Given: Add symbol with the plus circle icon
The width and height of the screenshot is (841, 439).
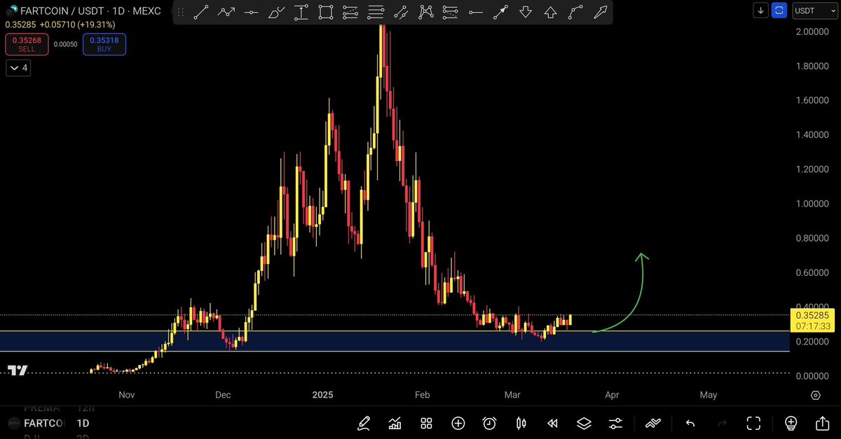Looking at the screenshot, I should click(458, 422).
